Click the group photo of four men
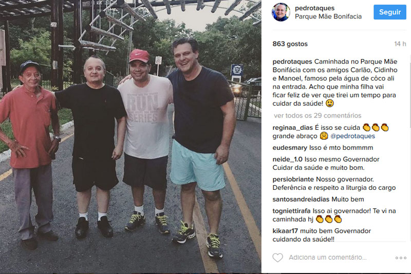The height and width of the screenshot is (274, 411). tap(130, 137)
